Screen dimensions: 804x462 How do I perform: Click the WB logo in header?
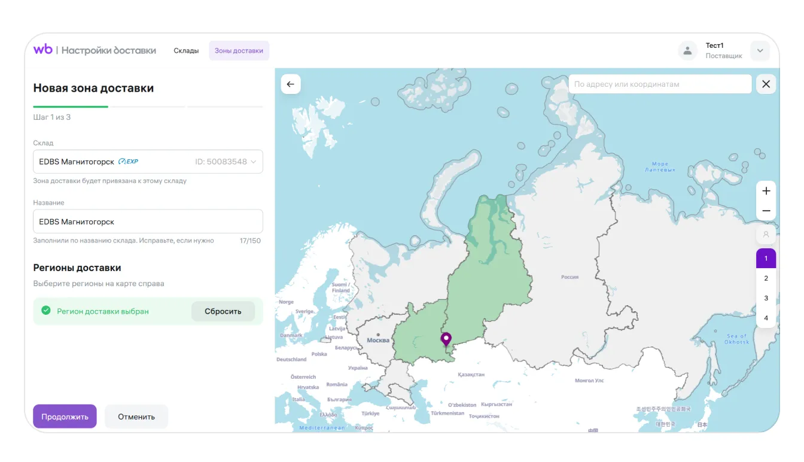[43, 50]
